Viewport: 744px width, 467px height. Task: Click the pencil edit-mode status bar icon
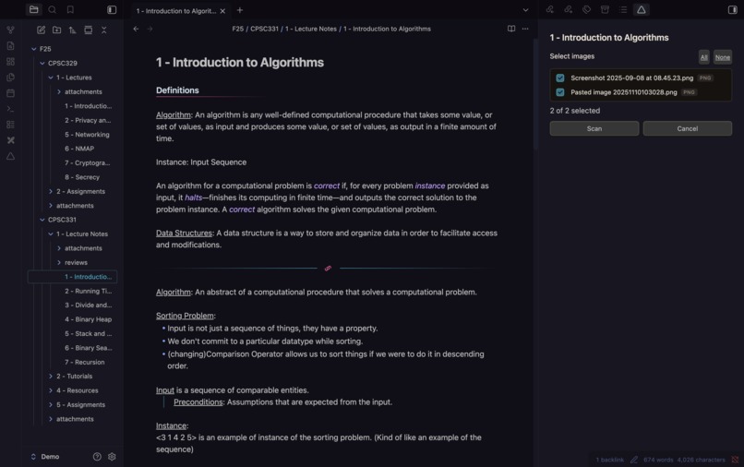coord(634,460)
